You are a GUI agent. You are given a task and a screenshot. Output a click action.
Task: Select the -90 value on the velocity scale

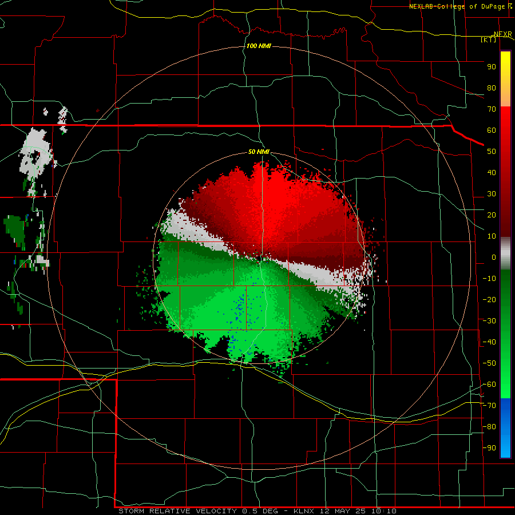tap(489, 448)
